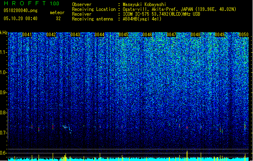Select the ICOM IC-575 53.7492 MHz receiver text
The image size is (253, 161).
161,14
